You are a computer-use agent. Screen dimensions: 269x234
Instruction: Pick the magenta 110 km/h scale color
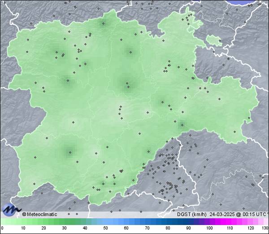[x=230, y=221]
